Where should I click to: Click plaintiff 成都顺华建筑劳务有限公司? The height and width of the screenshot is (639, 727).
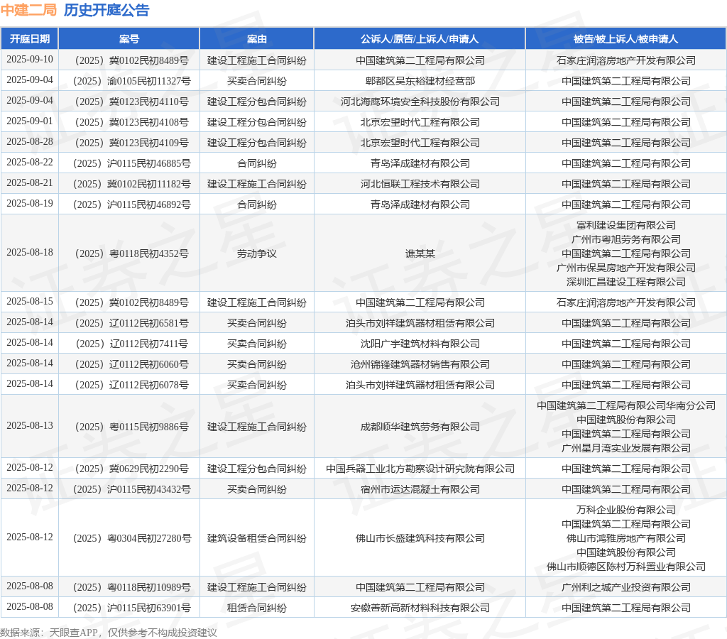tap(420, 427)
